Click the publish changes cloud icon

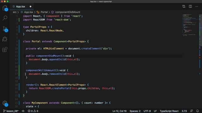(23, 111)
